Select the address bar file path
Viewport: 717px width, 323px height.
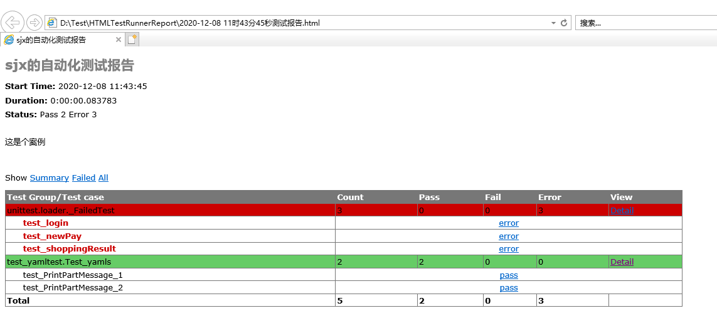click(x=190, y=23)
